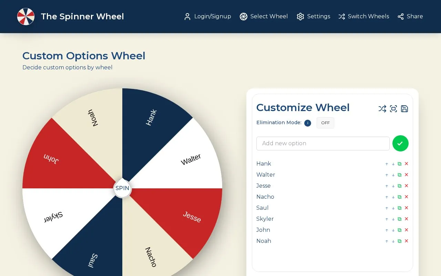Move Noah down
Screen dimensions: 441x276
(393, 241)
